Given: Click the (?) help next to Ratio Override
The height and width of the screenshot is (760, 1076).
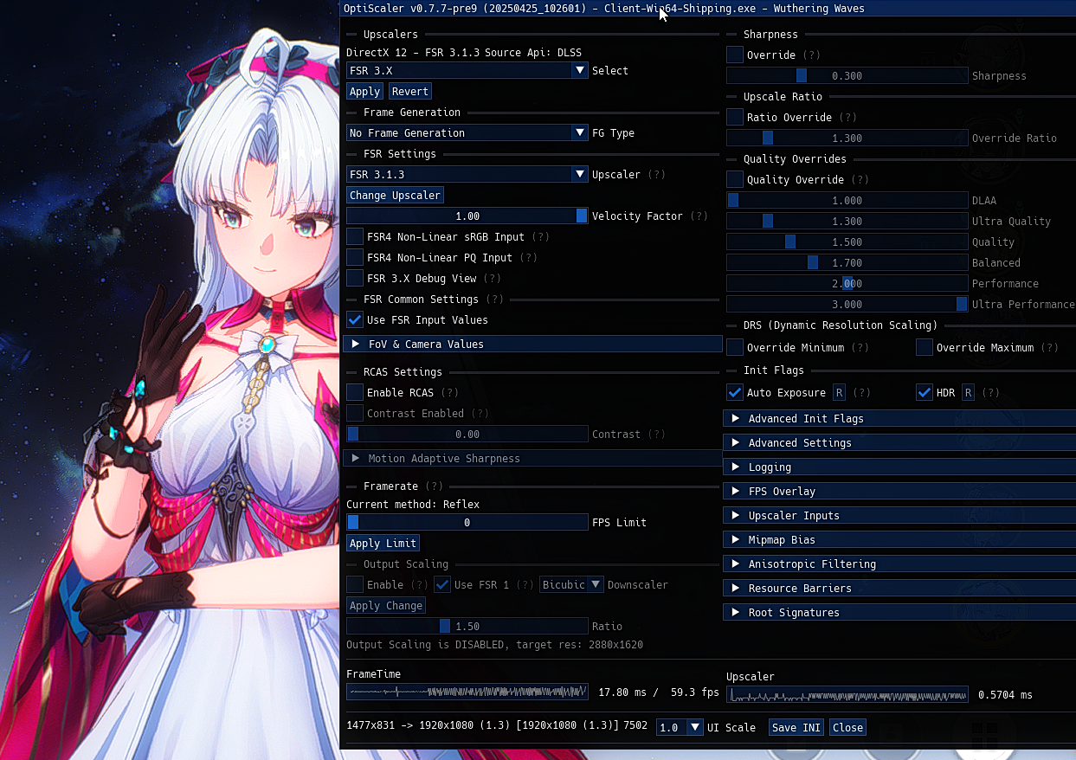Looking at the screenshot, I should [847, 117].
